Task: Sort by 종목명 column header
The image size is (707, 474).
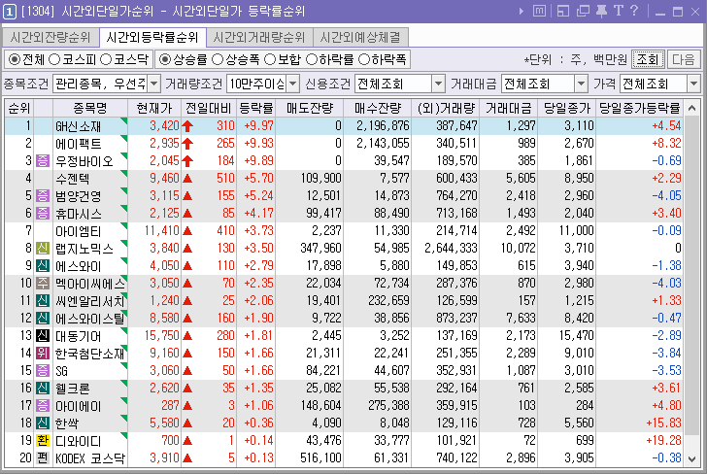Action: coord(90,108)
